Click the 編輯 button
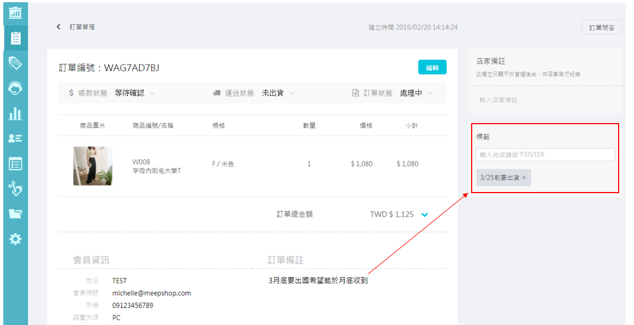634x325 pixels. tap(432, 67)
